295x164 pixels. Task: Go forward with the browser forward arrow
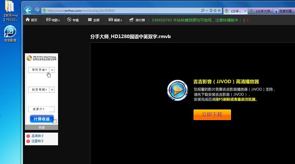click(x=37, y=10)
